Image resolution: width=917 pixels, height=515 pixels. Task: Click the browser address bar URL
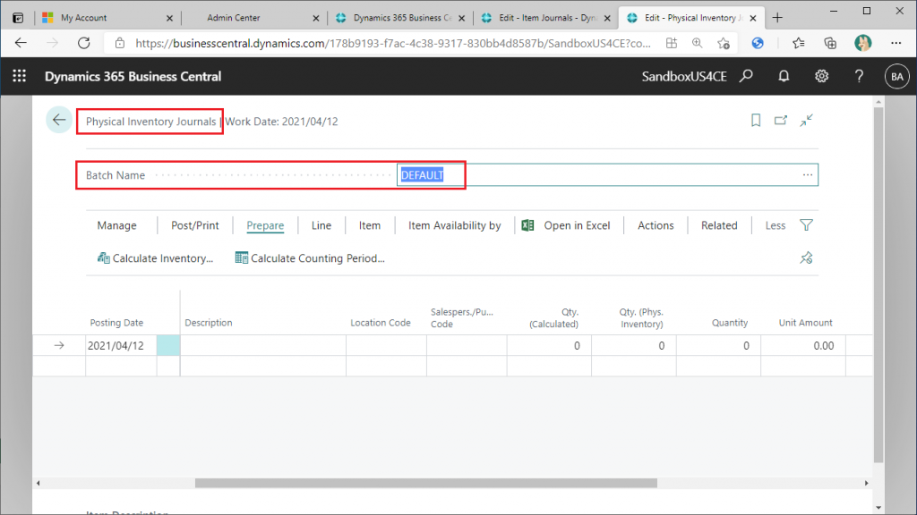click(393, 43)
